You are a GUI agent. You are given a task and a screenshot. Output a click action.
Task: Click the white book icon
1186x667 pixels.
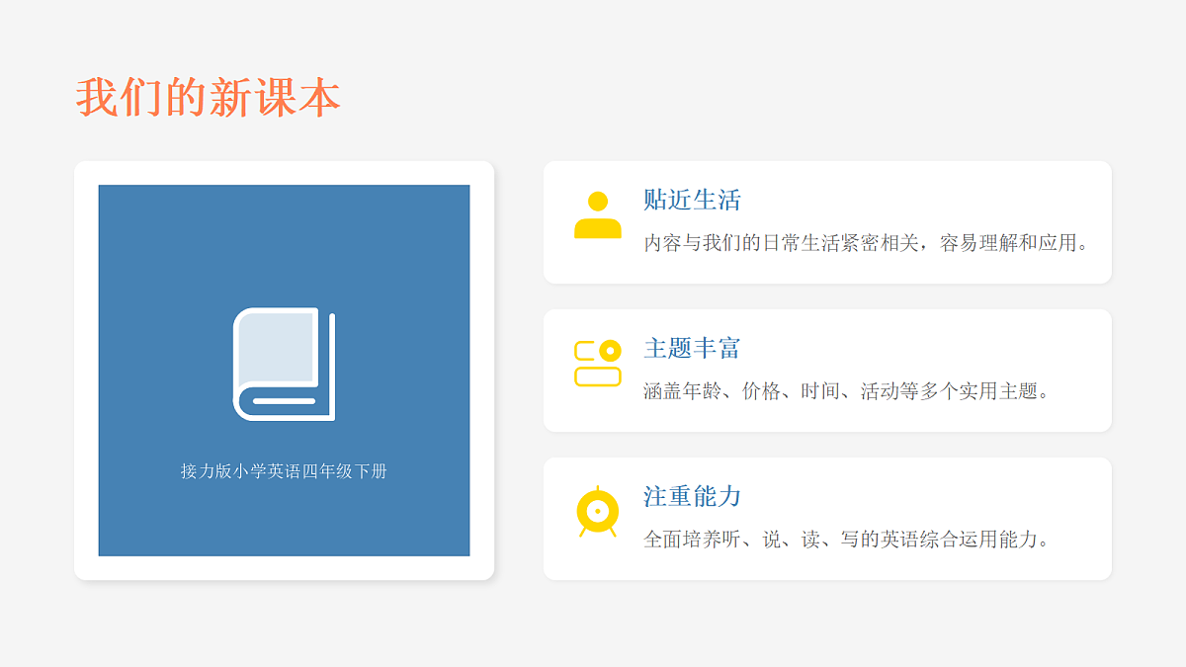(x=284, y=365)
